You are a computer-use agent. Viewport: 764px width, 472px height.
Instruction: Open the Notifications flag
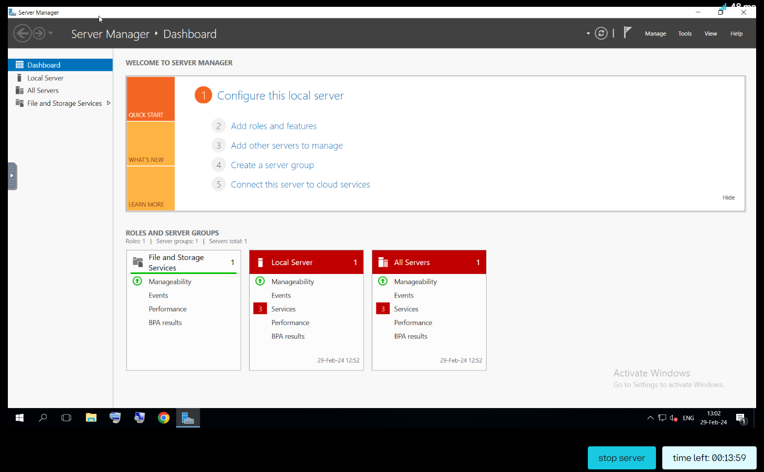(627, 33)
